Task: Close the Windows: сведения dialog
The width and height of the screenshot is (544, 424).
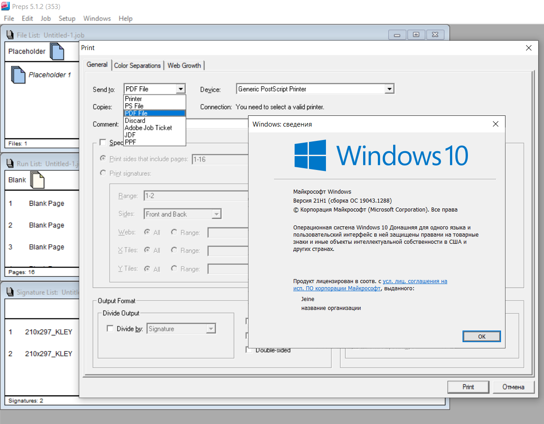Action: pyautogui.click(x=495, y=124)
